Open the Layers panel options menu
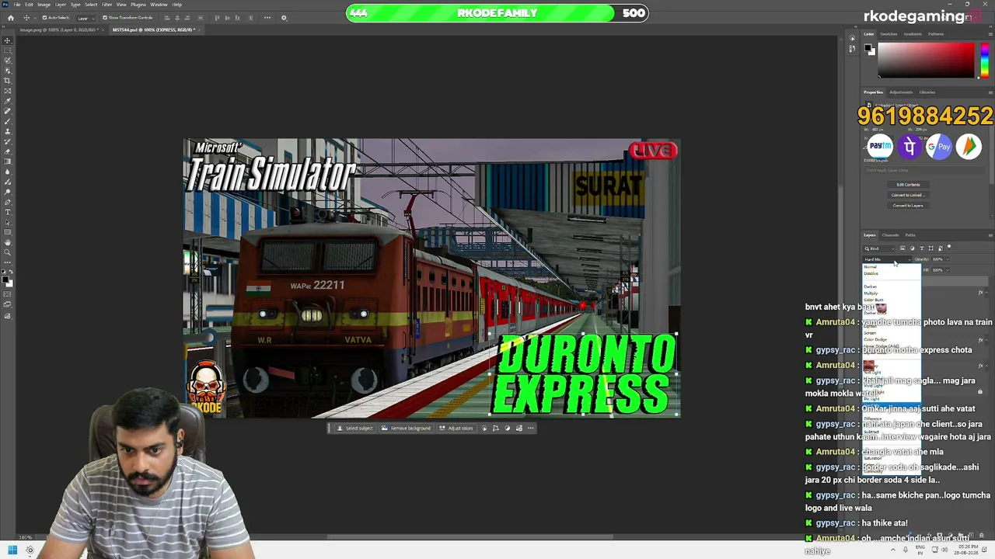This screenshot has width=995, height=559. click(x=990, y=235)
